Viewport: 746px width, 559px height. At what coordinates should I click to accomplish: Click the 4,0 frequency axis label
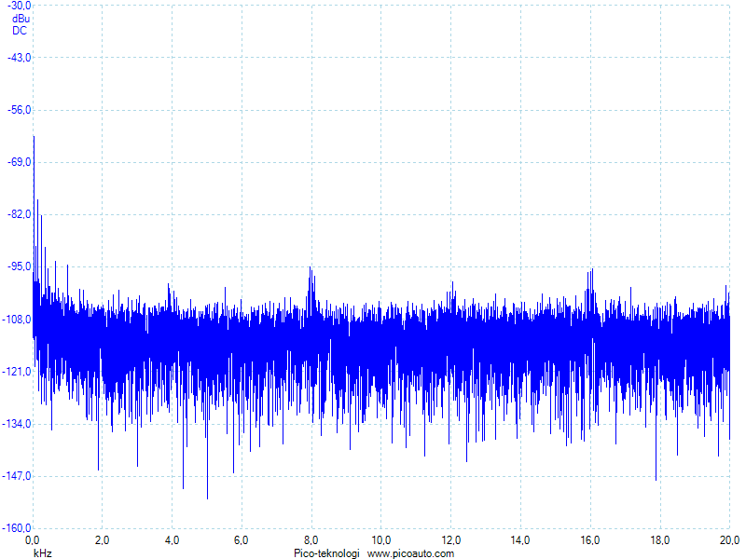coord(172,540)
